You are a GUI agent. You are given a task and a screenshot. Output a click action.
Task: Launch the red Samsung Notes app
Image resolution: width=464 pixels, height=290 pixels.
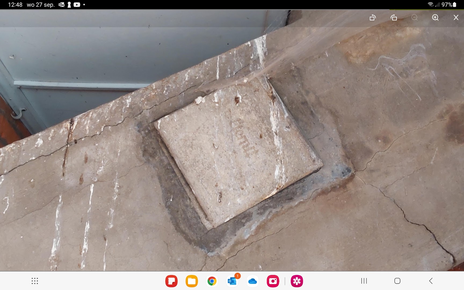(x=171, y=281)
